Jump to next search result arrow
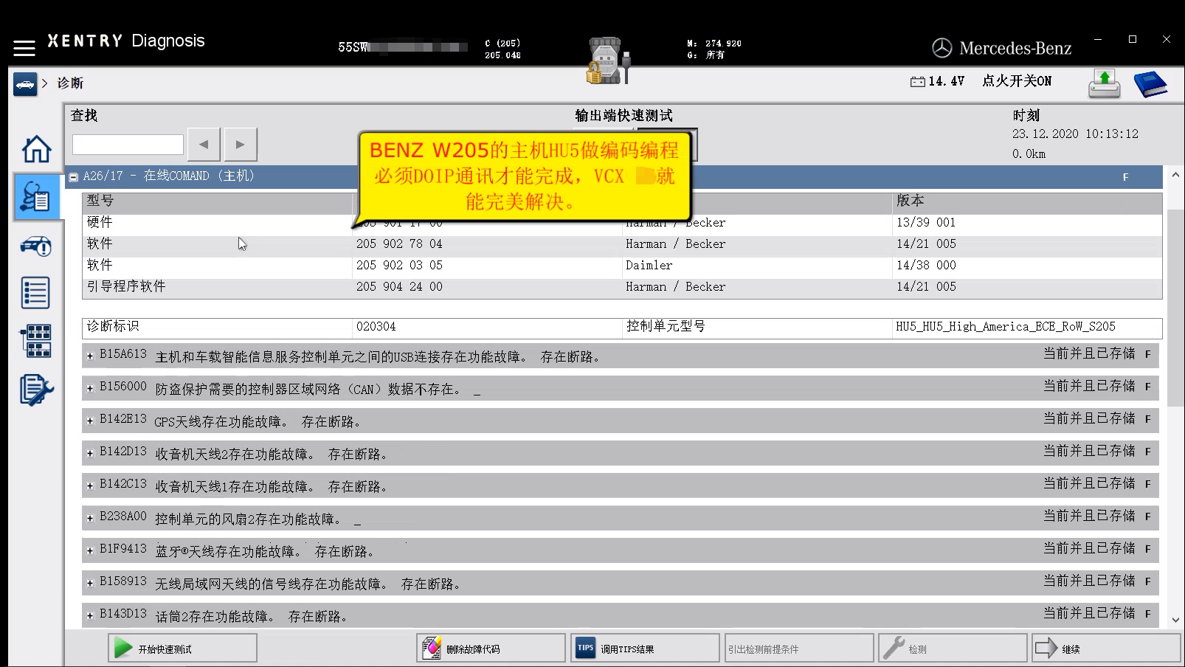Viewport: 1185px width, 667px height. click(x=241, y=144)
